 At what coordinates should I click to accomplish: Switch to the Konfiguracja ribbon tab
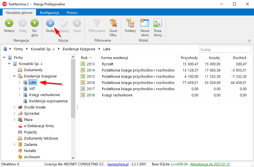click(49, 13)
